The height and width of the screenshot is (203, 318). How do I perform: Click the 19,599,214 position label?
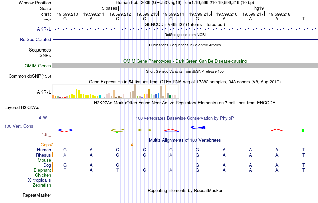[x=173, y=14]
